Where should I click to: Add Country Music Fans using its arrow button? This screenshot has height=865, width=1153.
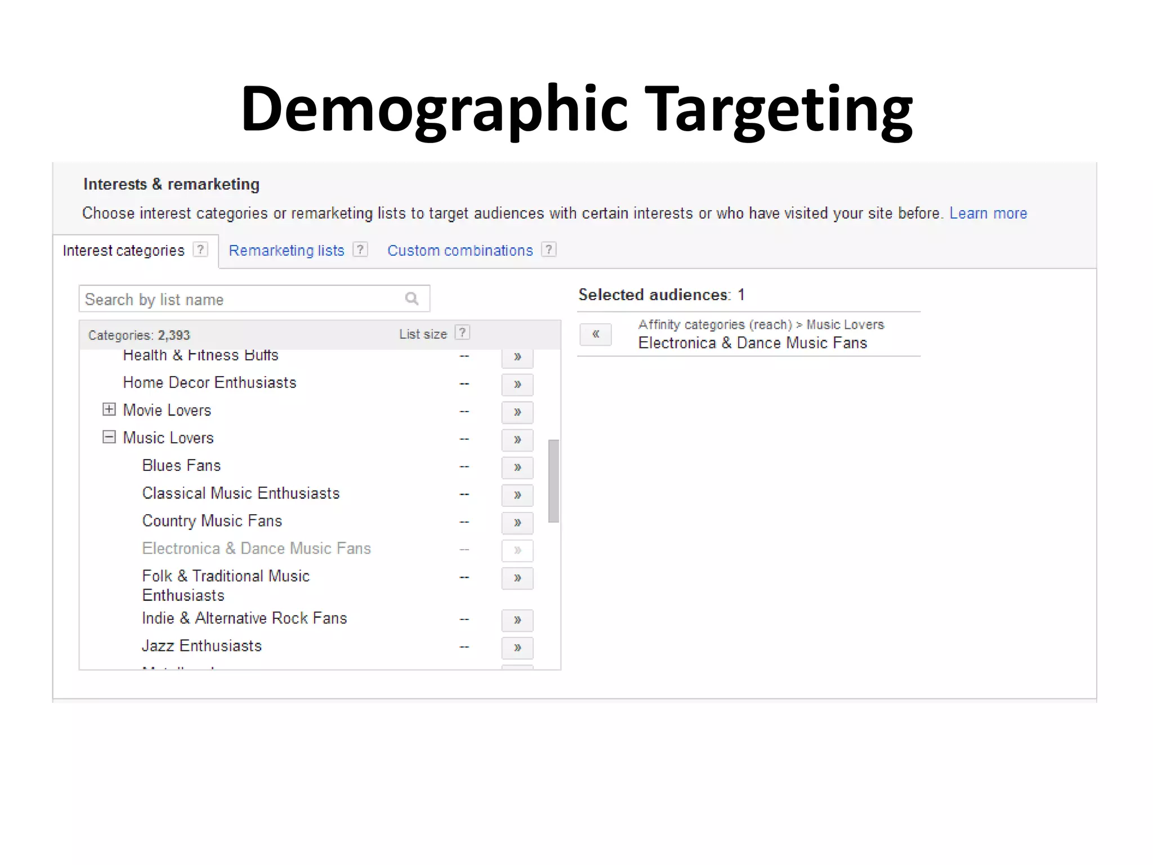(517, 523)
